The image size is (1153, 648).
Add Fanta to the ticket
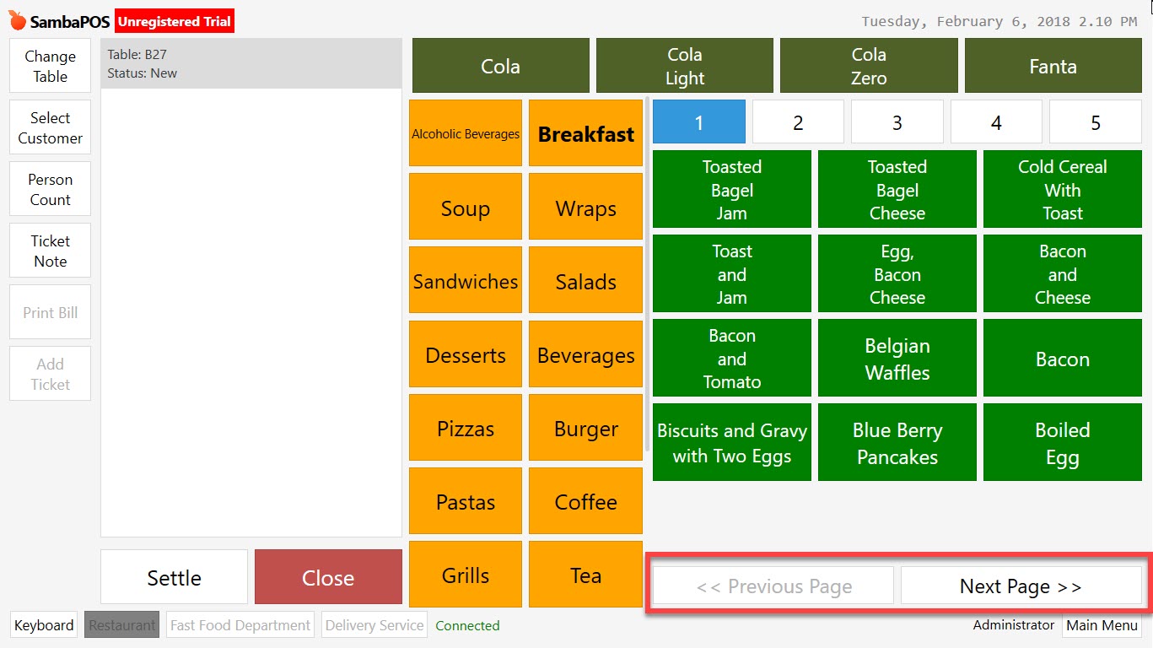pos(1052,65)
